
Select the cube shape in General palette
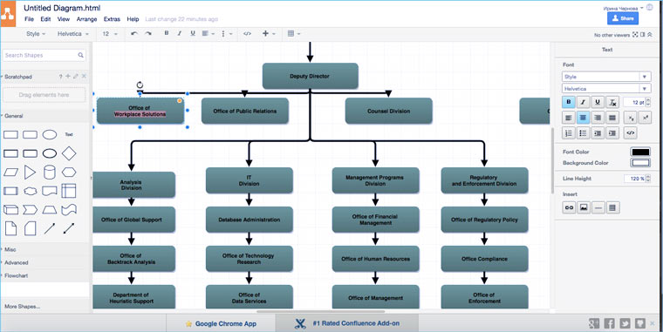(10, 209)
